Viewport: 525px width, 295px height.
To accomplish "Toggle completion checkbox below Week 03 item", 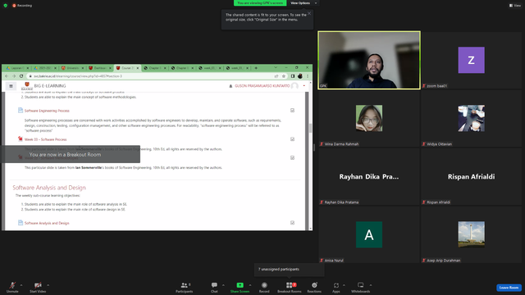I will (x=292, y=158).
